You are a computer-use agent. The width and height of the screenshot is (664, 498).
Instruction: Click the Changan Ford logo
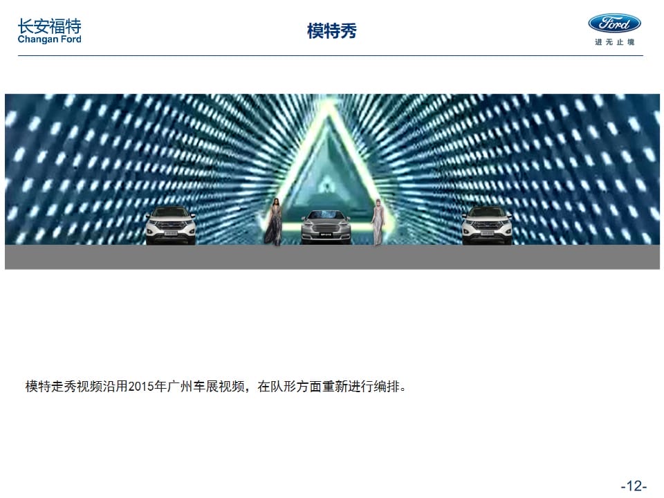[49, 31]
